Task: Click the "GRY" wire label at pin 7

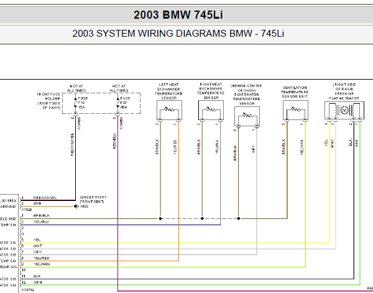Action: (37, 252)
